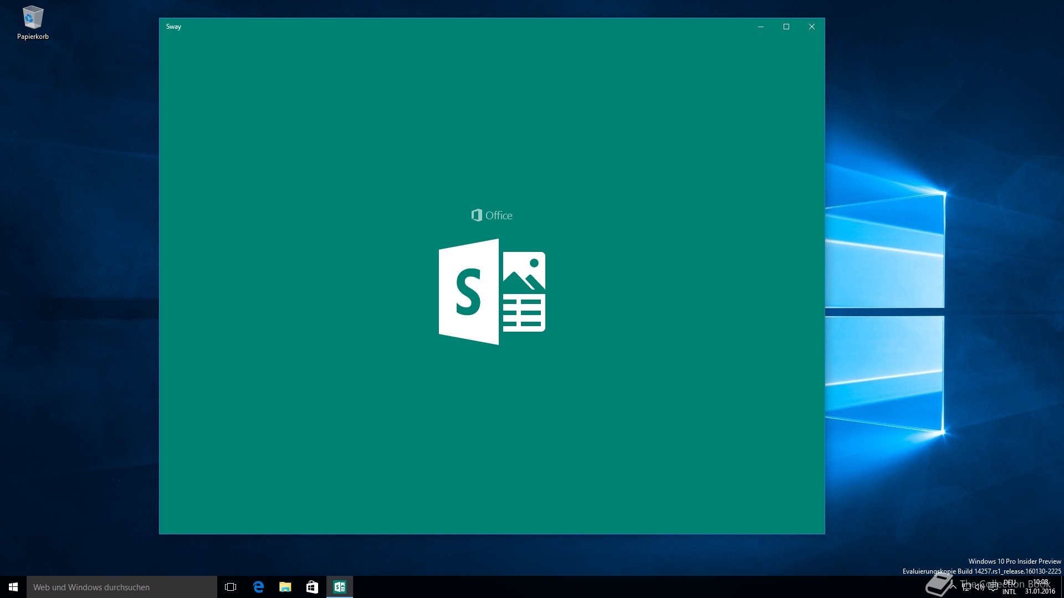Switch input language via DEU INTL indicator
The height and width of the screenshot is (598, 1064).
tap(1010, 587)
